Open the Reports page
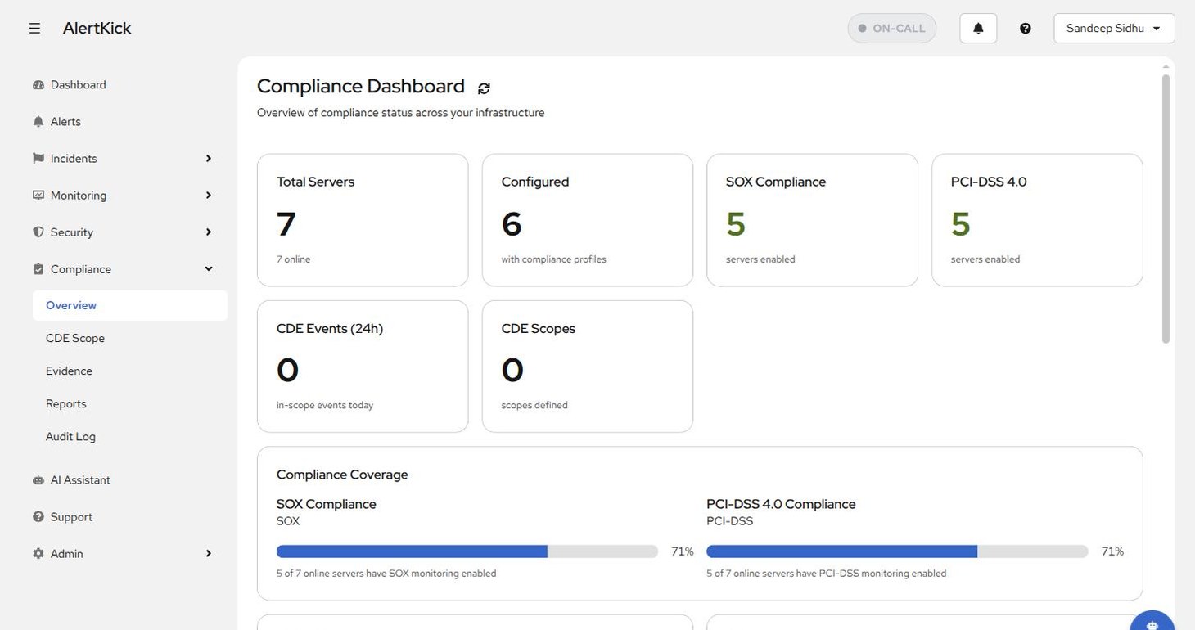The height and width of the screenshot is (630, 1195). (x=66, y=403)
